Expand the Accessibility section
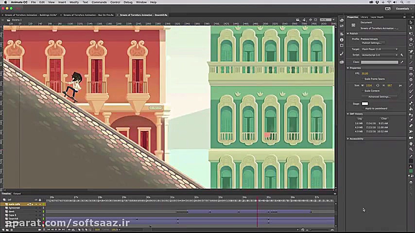The image size is (415, 233). click(x=348, y=138)
